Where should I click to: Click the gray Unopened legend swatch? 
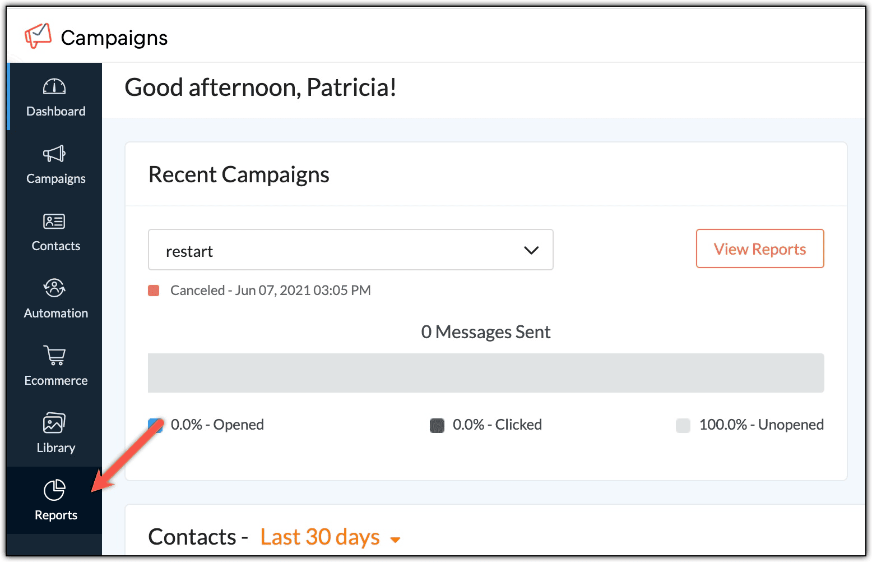683,426
